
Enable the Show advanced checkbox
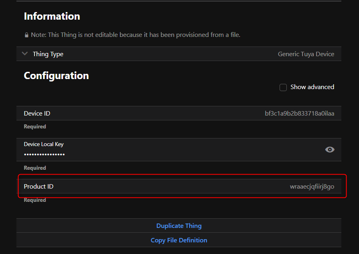click(x=283, y=87)
